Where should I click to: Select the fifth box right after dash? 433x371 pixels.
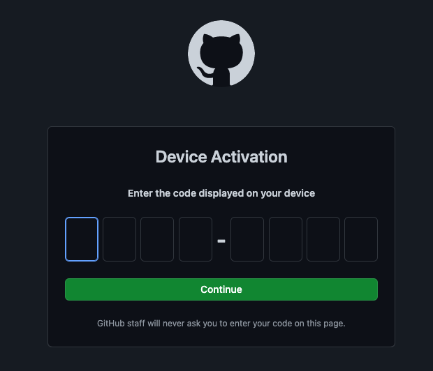[x=247, y=239]
